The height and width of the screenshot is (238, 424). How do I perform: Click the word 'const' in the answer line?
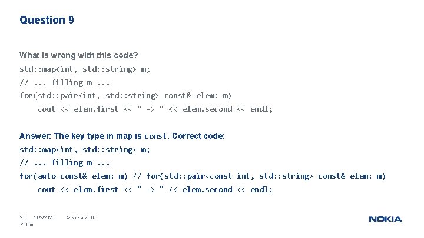point(155,136)
